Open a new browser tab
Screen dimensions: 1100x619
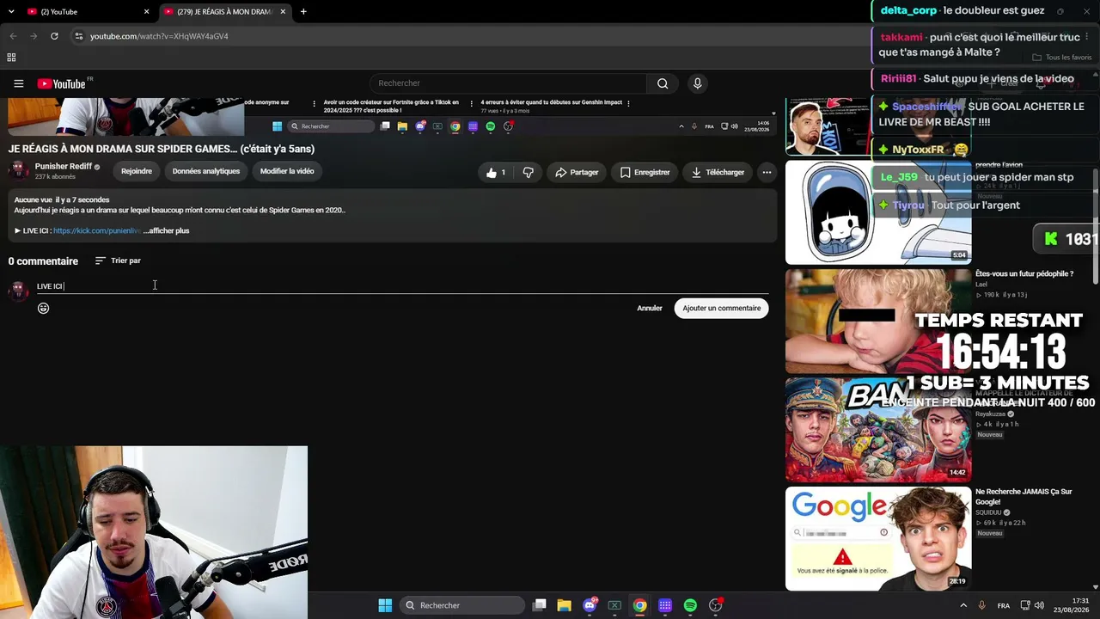(x=303, y=12)
